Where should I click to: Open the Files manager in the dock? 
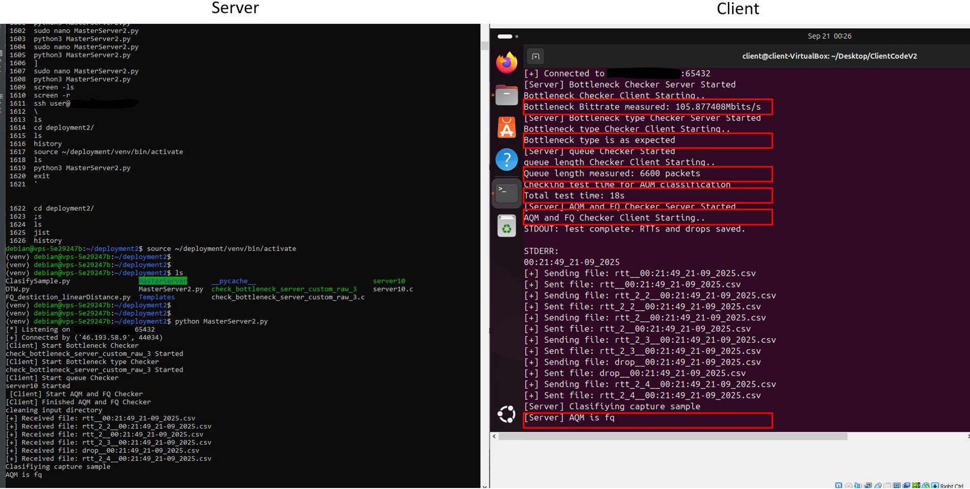(x=506, y=96)
